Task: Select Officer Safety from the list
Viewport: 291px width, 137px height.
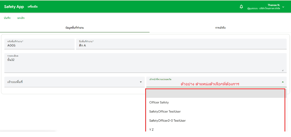Action: 159,102
